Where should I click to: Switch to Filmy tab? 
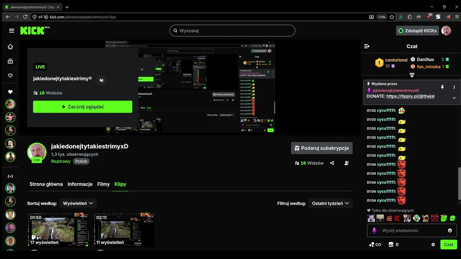103,184
